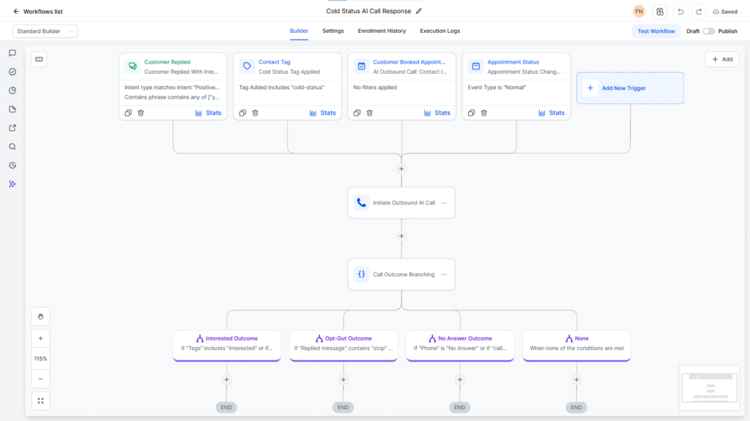750x421 pixels.
Task: Toggle the Draft/Publish switch
Action: click(708, 31)
